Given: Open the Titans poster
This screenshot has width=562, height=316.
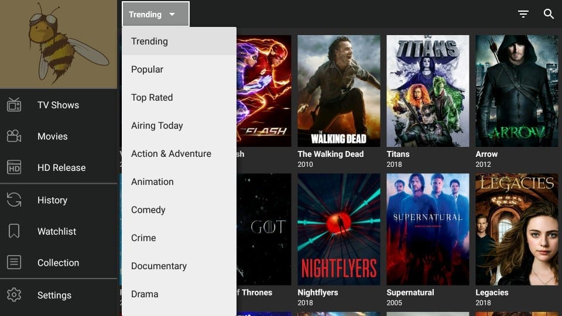Looking at the screenshot, I should click(x=427, y=91).
